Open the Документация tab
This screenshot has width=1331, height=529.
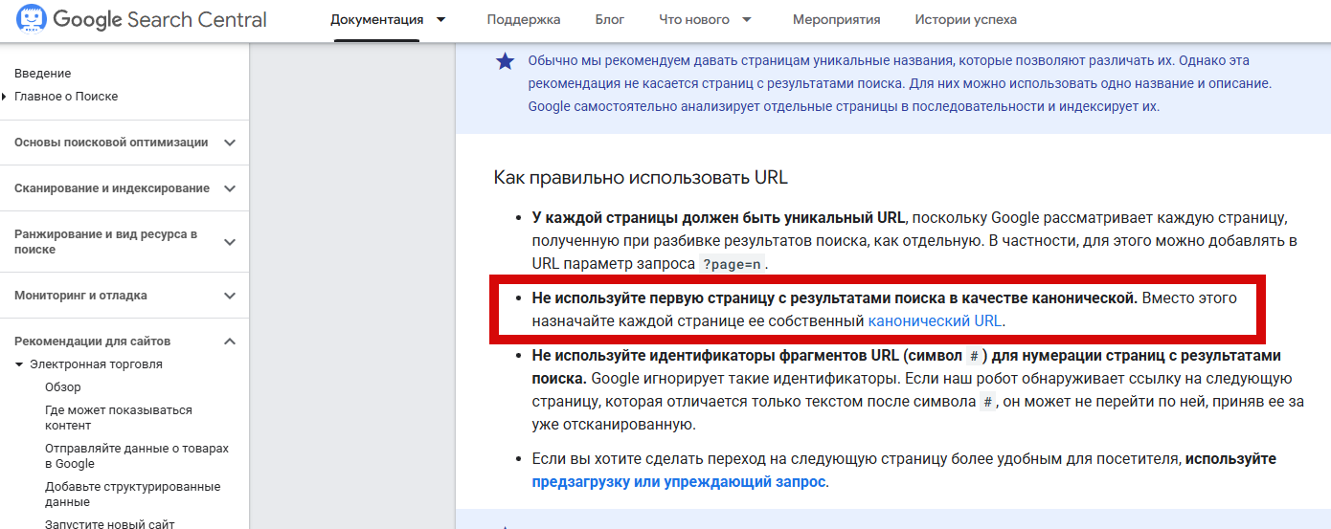(x=376, y=19)
